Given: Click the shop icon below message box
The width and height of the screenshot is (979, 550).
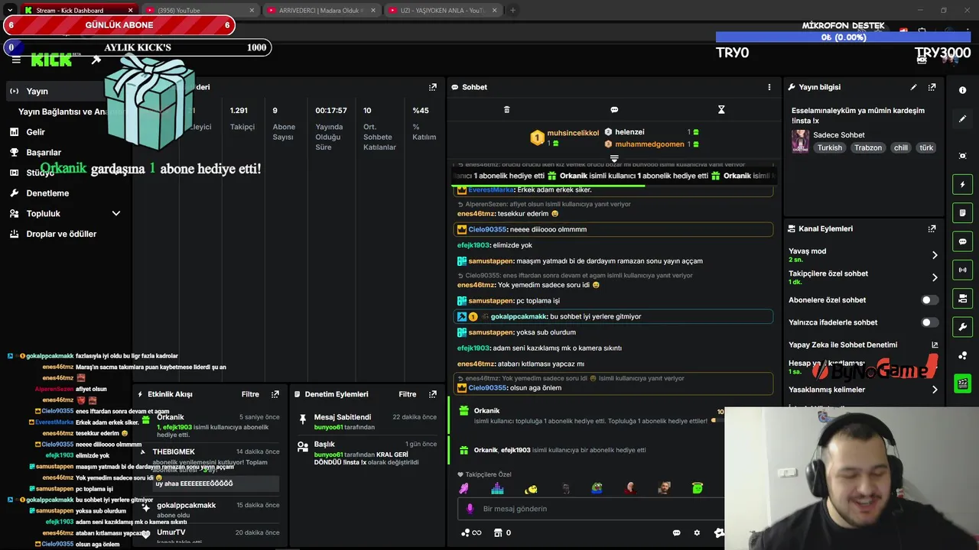Looking at the screenshot, I should [x=497, y=532].
